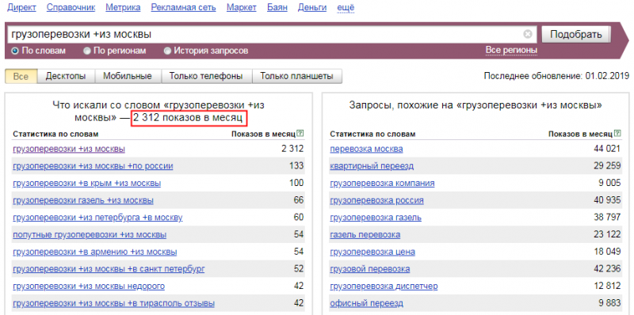Open similar query "грузоперевозка газель"
The width and height of the screenshot is (634, 315).
click(x=376, y=218)
